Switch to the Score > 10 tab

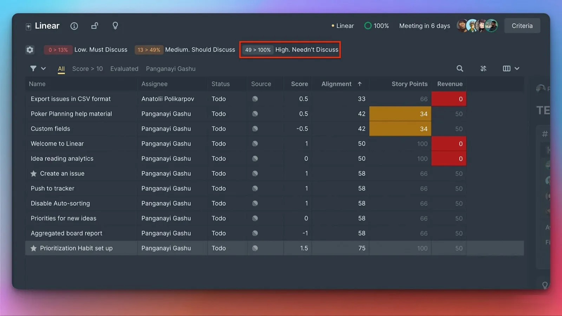point(87,69)
